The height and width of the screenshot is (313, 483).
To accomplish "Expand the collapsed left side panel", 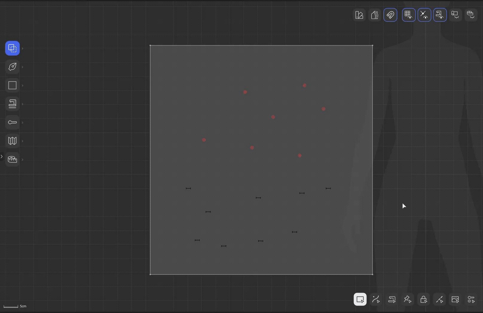I will point(2,156).
